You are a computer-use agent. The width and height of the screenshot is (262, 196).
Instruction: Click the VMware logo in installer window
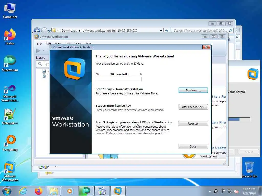[x=253, y=74]
